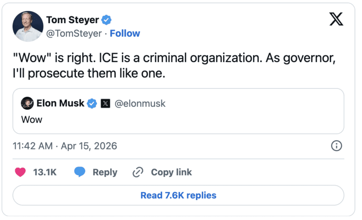Open the info icon beside the timestamp

coord(337,146)
